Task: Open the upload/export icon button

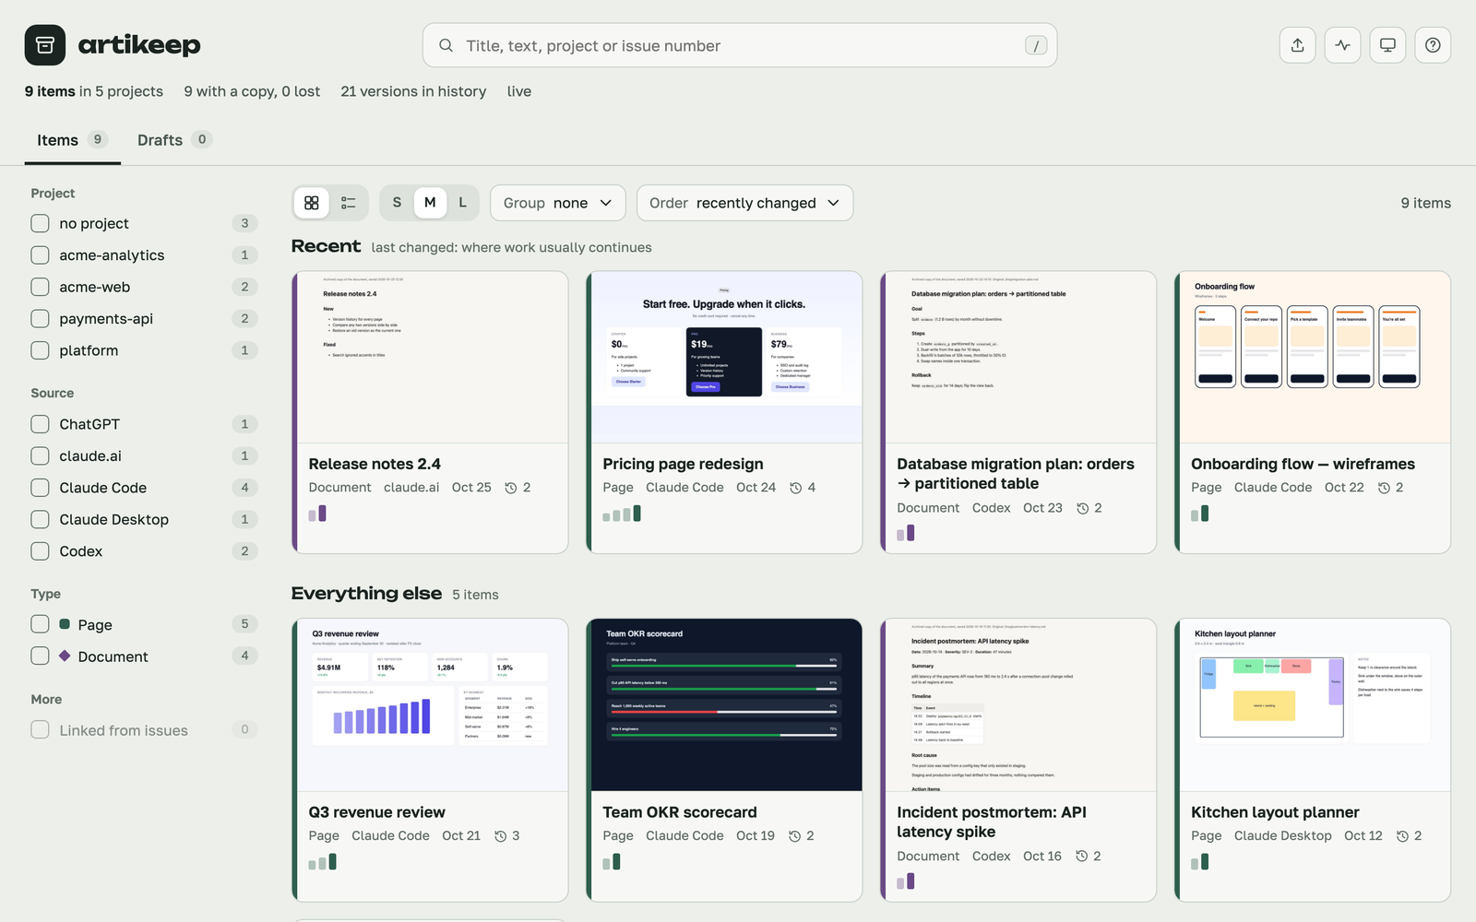Action: (1297, 45)
